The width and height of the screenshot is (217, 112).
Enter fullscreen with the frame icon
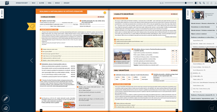(x=208, y=3)
